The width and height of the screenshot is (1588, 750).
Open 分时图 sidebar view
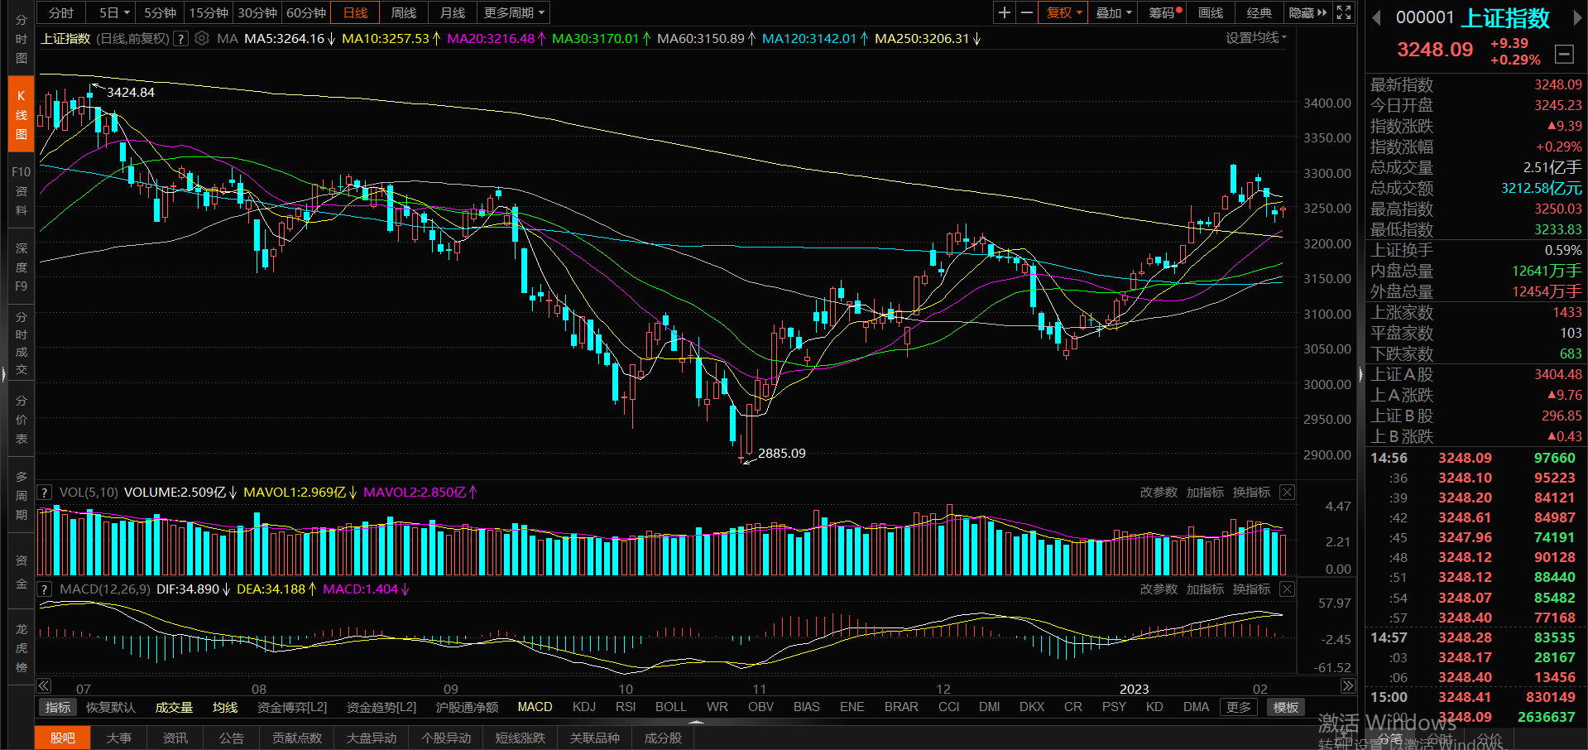[x=21, y=39]
